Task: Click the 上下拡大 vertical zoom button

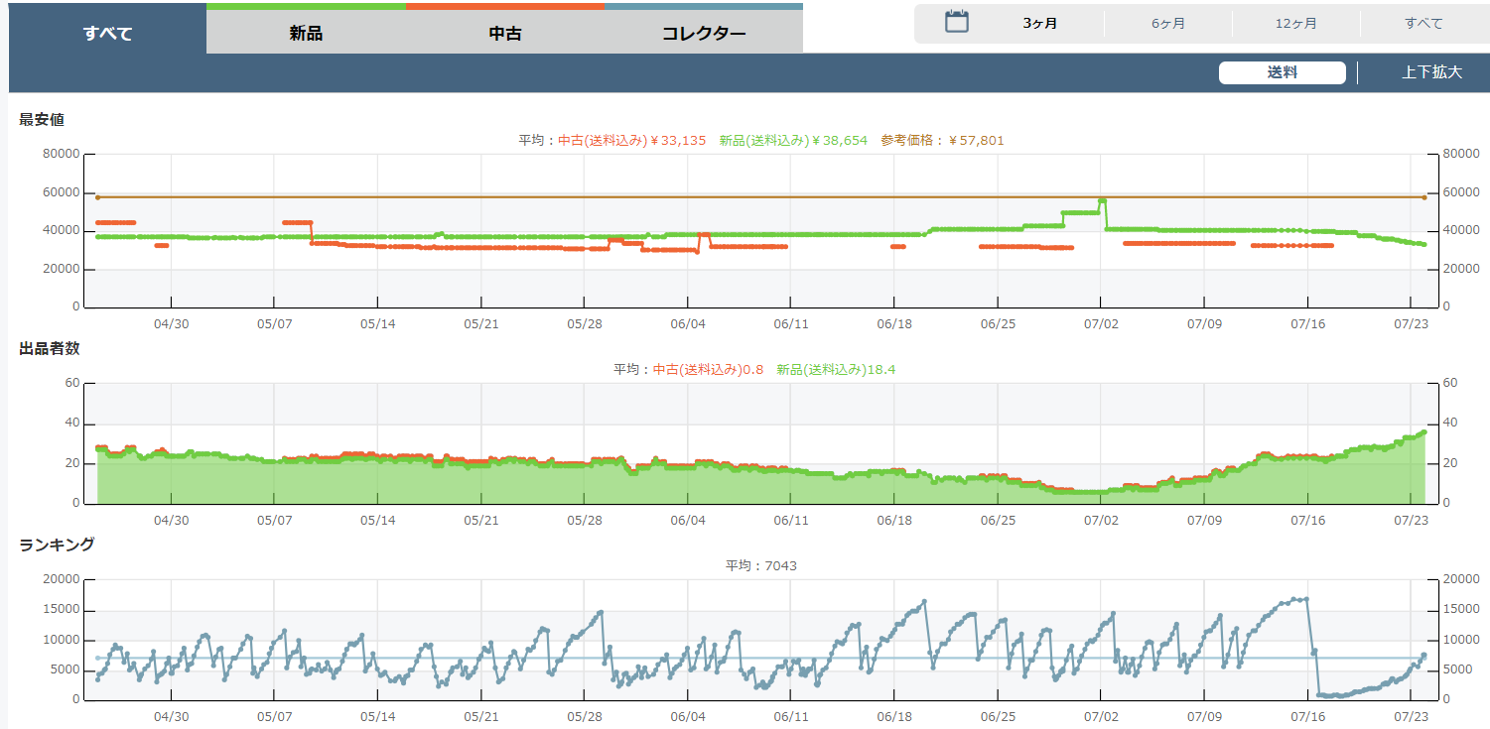Action: pos(1431,72)
